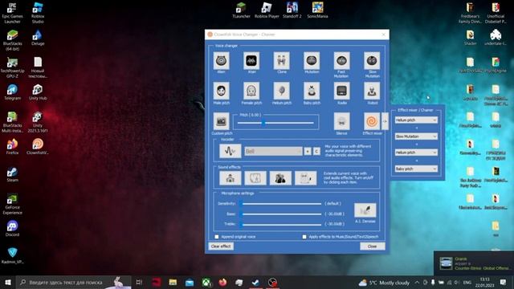514x289 pixels.
Task: Click the small Vocoder button left of C
Action: [x=308, y=151]
